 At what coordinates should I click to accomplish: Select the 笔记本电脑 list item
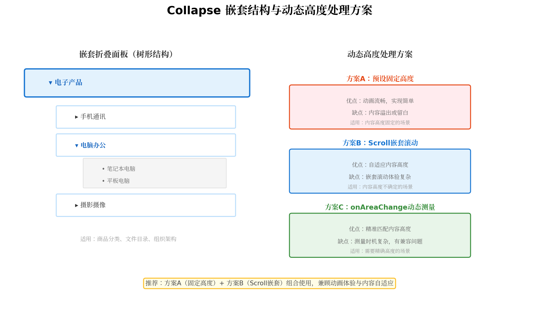tap(121, 169)
